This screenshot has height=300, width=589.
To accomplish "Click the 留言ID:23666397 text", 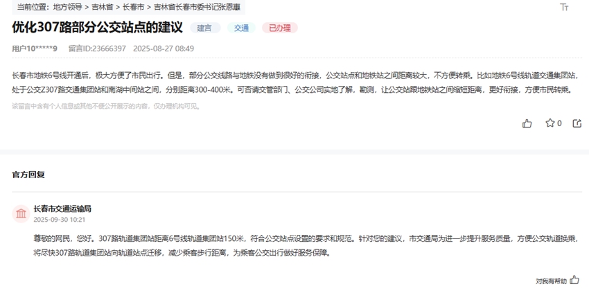I will (97, 48).
